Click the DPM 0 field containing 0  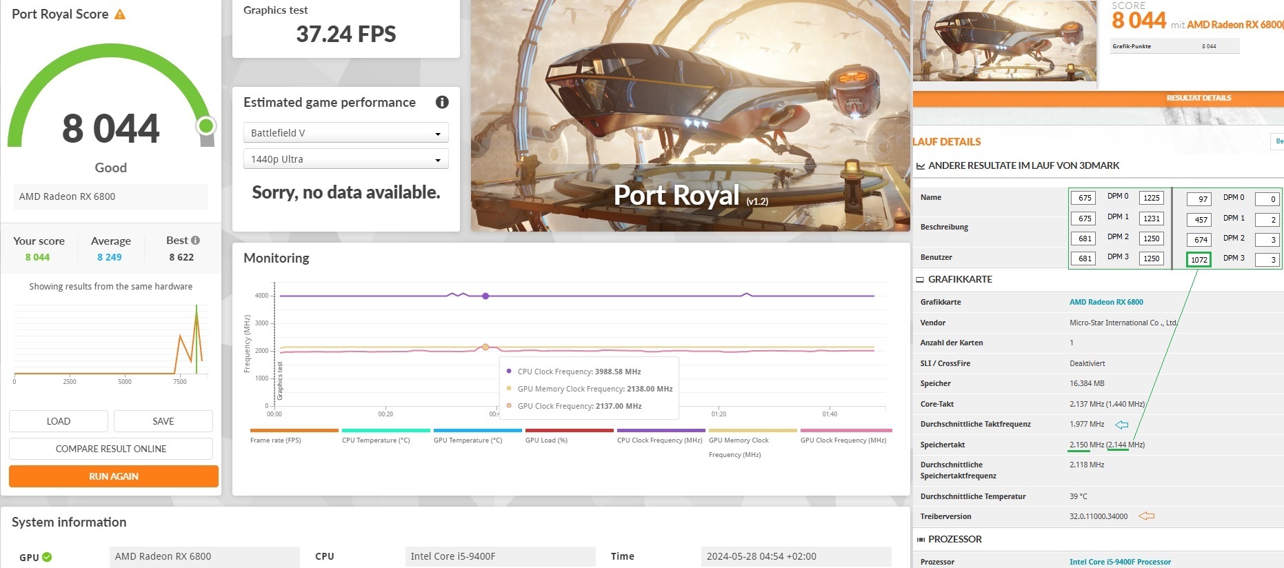[1267, 199]
